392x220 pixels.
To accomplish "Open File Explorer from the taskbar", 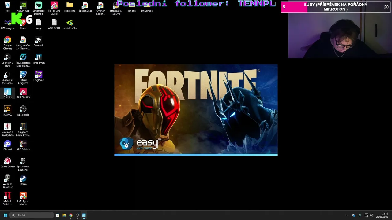I will [x=64, y=215].
